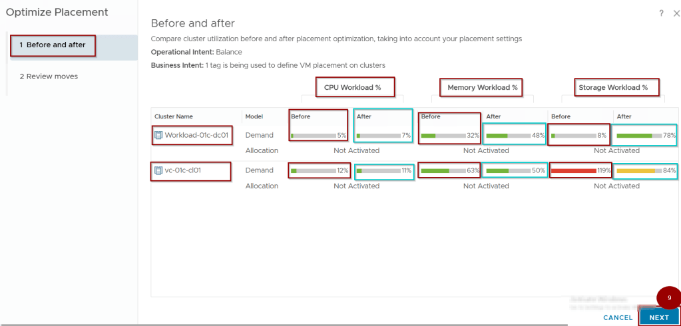The width and height of the screenshot is (681, 326).
Task: Select the Before and after step
Action: [x=53, y=45]
